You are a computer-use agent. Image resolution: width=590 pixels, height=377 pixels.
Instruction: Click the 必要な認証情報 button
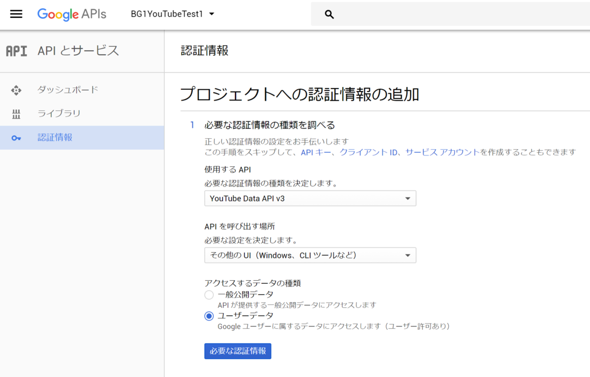[238, 351]
